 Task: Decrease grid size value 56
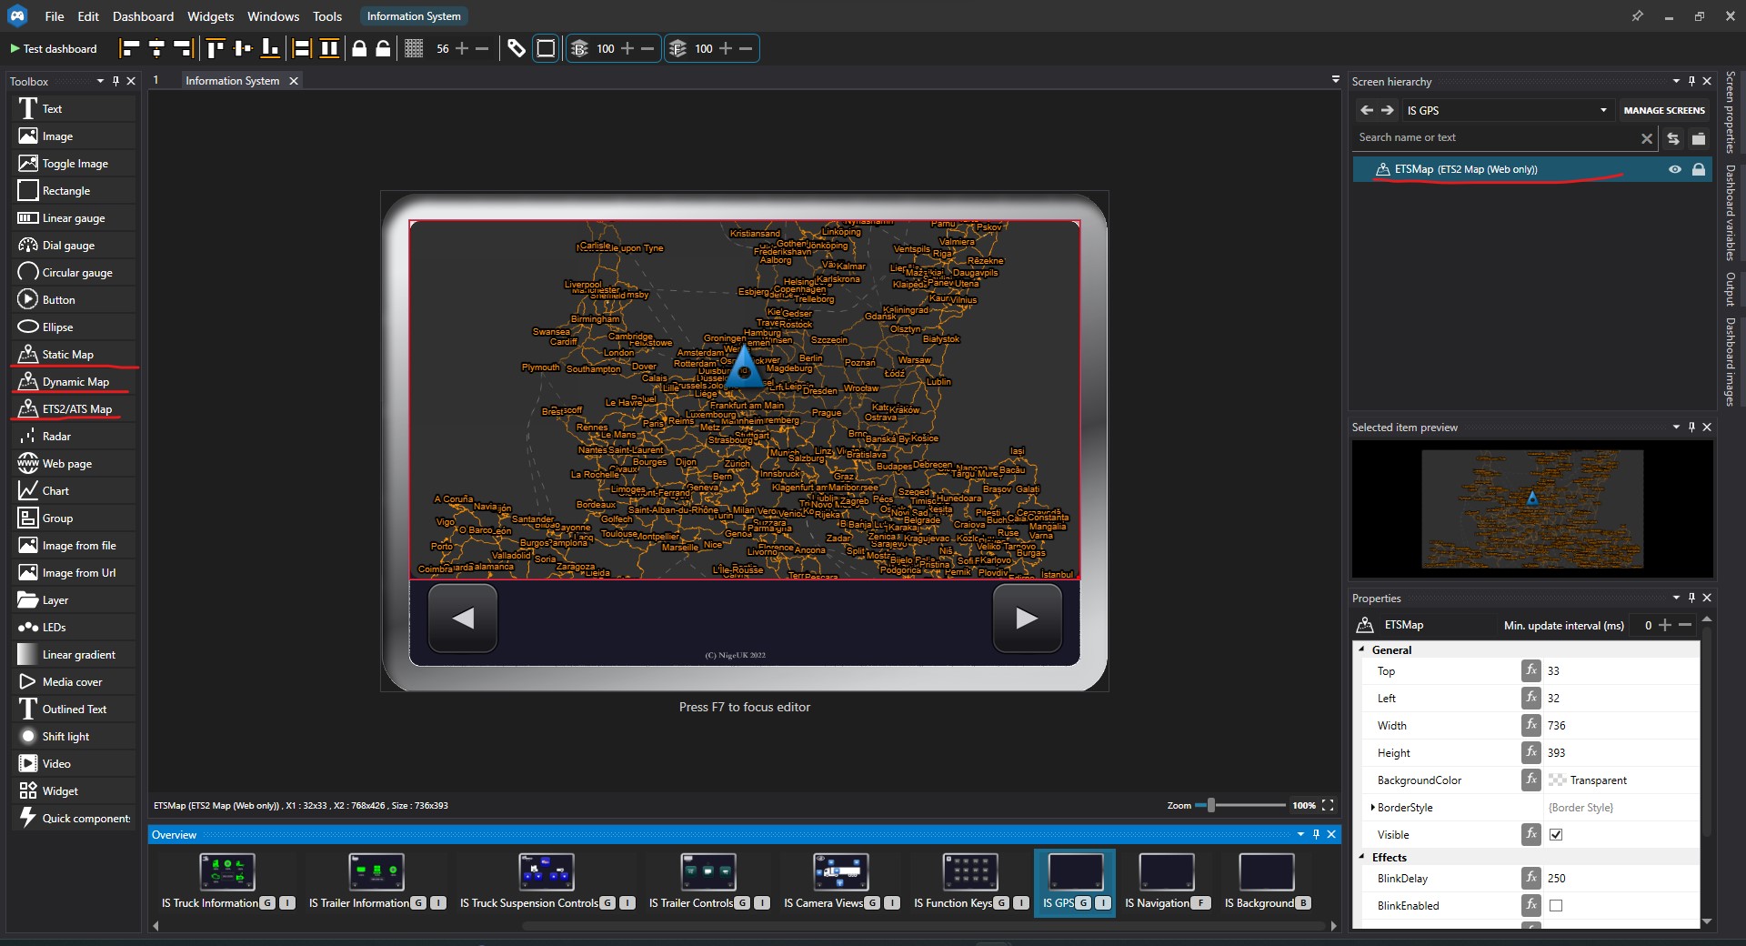482,48
